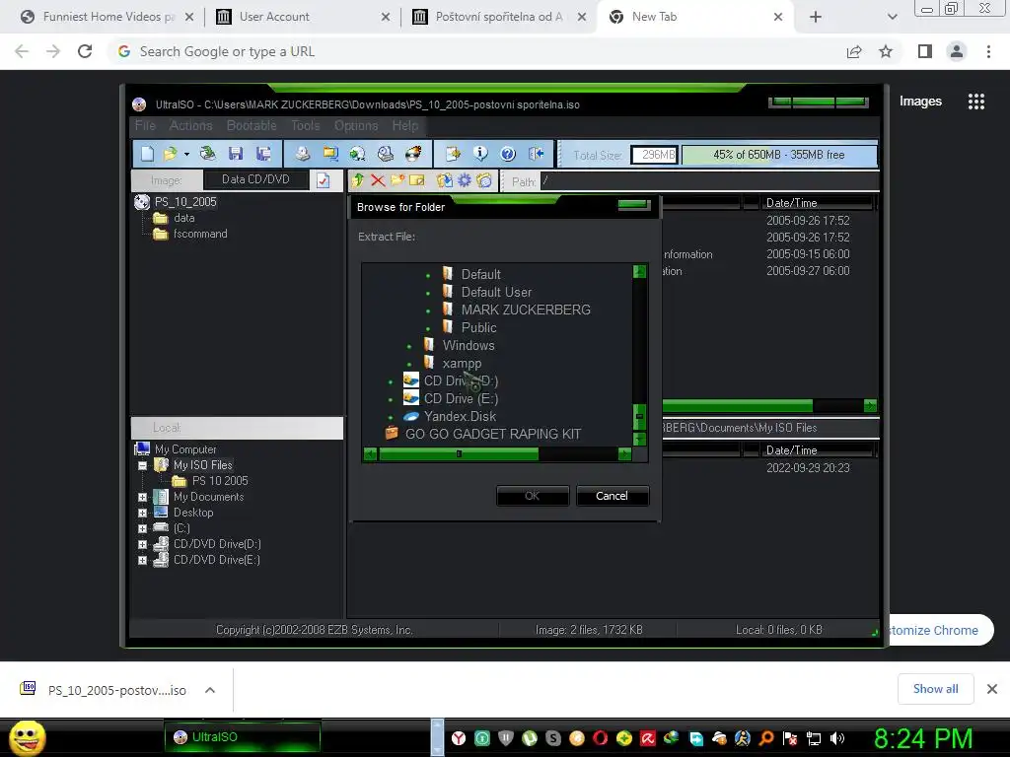
Task: Select the Windows folder in browse dialog
Action: tap(469, 345)
